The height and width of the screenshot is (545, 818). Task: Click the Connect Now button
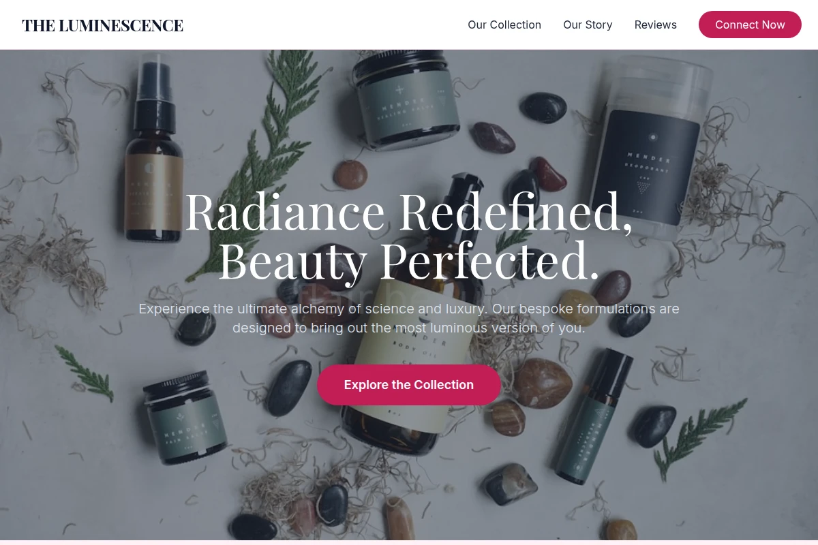pos(750,25)
